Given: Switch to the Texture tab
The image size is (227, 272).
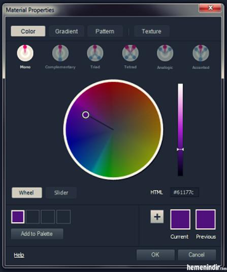Looking at the screenshot, I should click(x=151, y=31).
